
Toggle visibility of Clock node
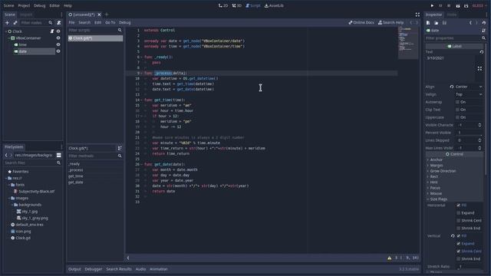point(58,31)
